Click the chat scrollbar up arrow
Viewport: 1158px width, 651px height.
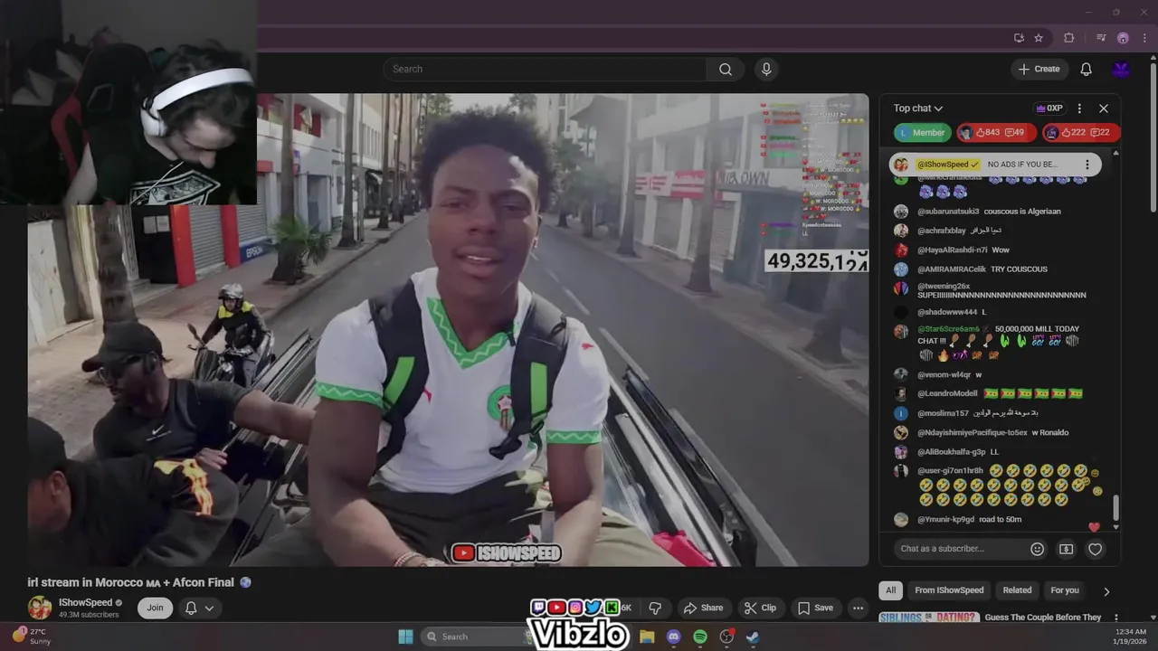1115,153
